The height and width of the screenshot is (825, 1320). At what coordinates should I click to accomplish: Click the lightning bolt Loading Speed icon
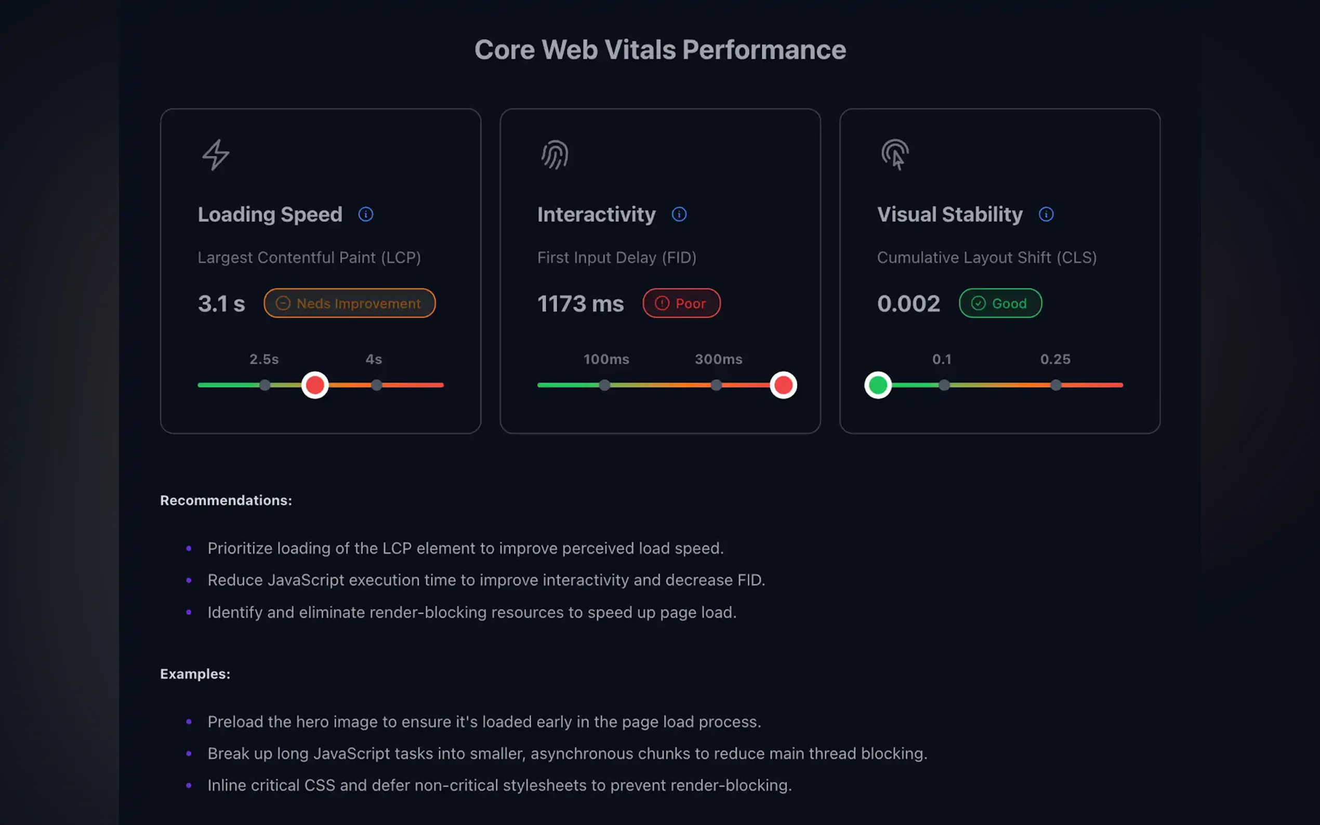coord(216,155)
